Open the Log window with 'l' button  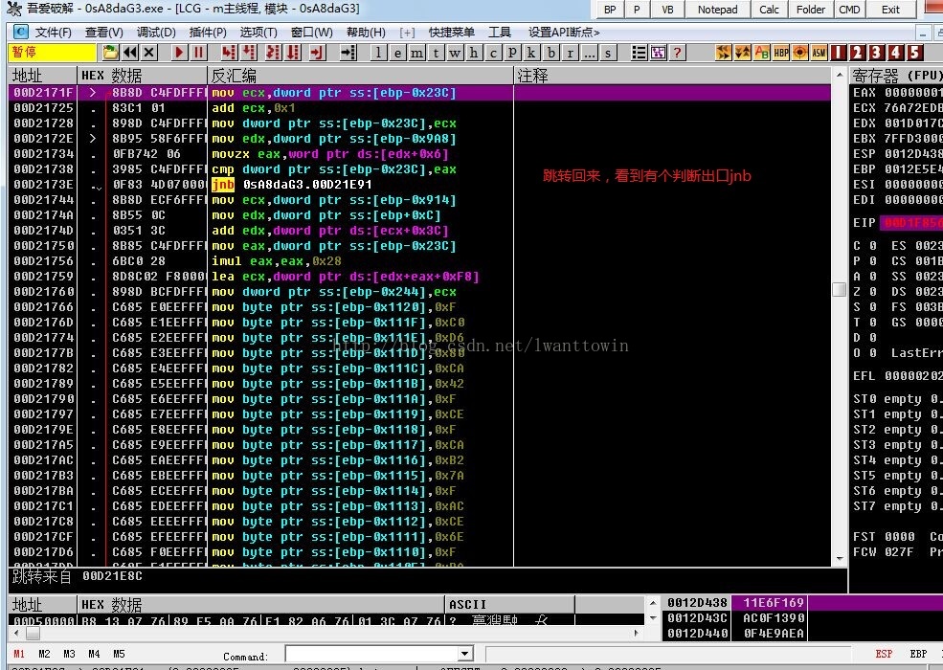[x=378, y=53]
